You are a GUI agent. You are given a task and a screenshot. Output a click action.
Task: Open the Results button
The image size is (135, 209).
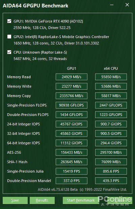point(42,200)
